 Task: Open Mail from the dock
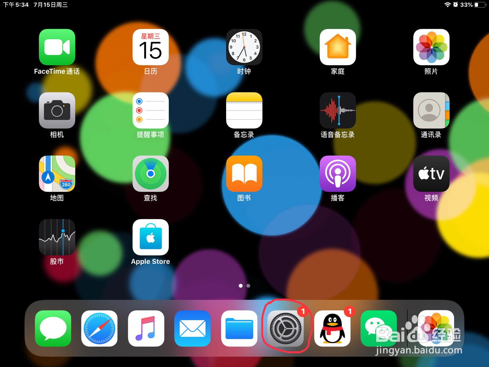193,328
